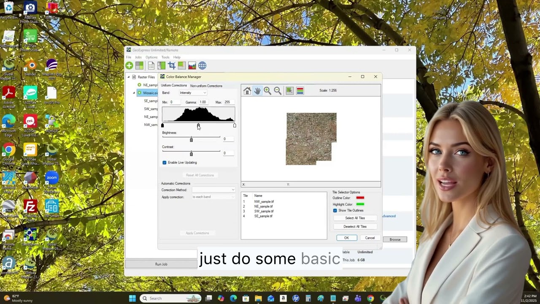Click the Min value input field
The width and height of the screenshot is (540, 304).
click(x=175, y=102)
